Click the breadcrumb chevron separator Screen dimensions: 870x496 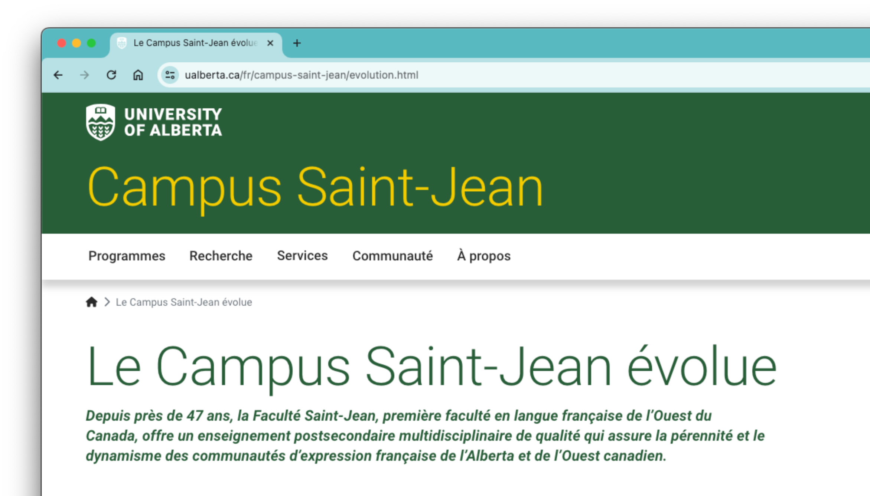tap(107, 302)
